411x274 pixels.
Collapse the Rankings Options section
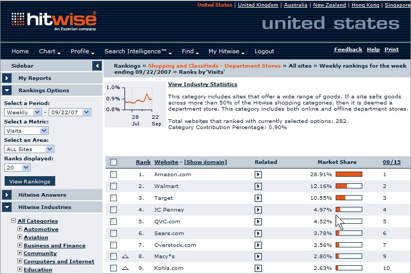(x=7, y=90)
